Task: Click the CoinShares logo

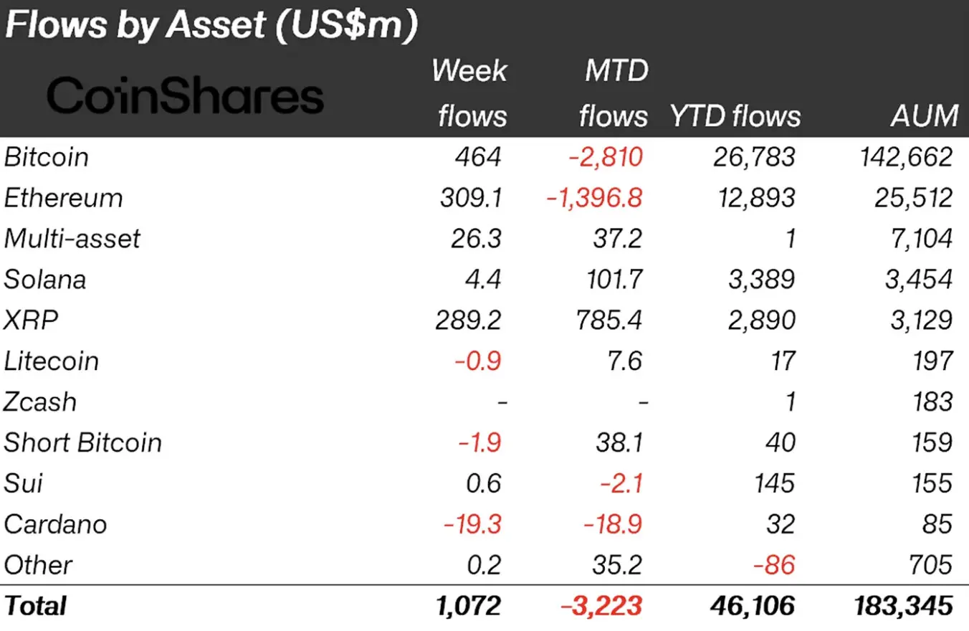Action: [x=185, y=97]
